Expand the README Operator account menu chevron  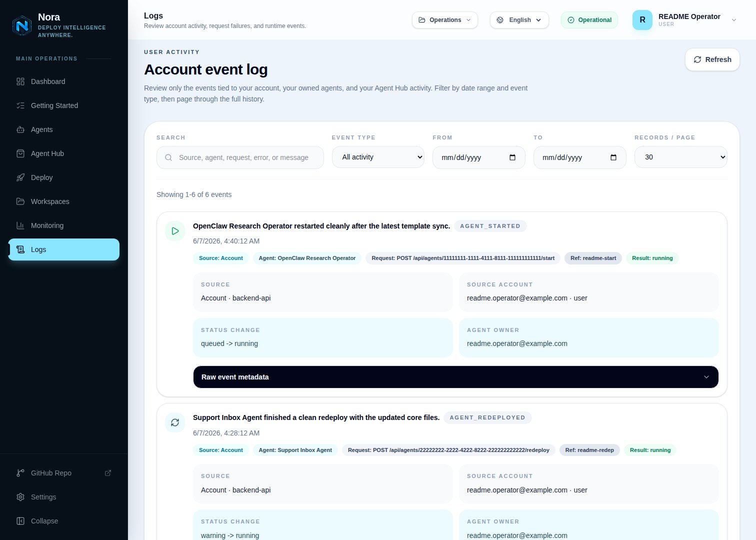pos(734,20)
